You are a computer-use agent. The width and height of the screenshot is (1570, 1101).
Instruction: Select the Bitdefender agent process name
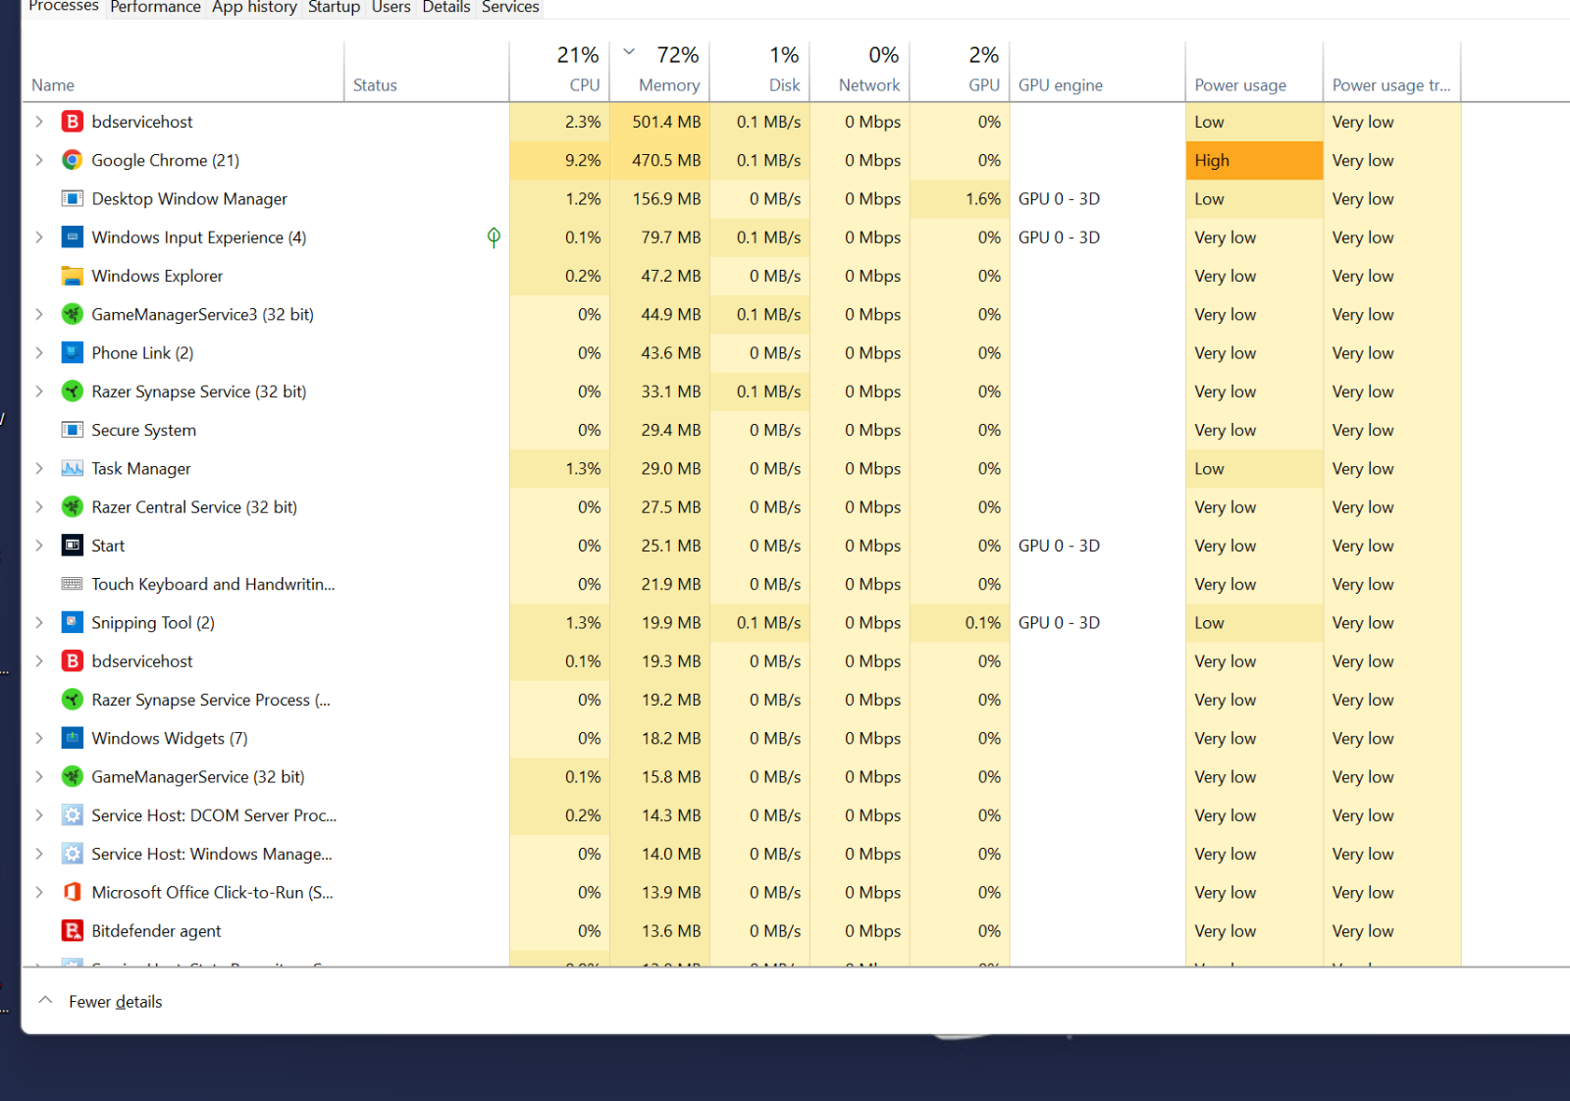click(156, 931)
